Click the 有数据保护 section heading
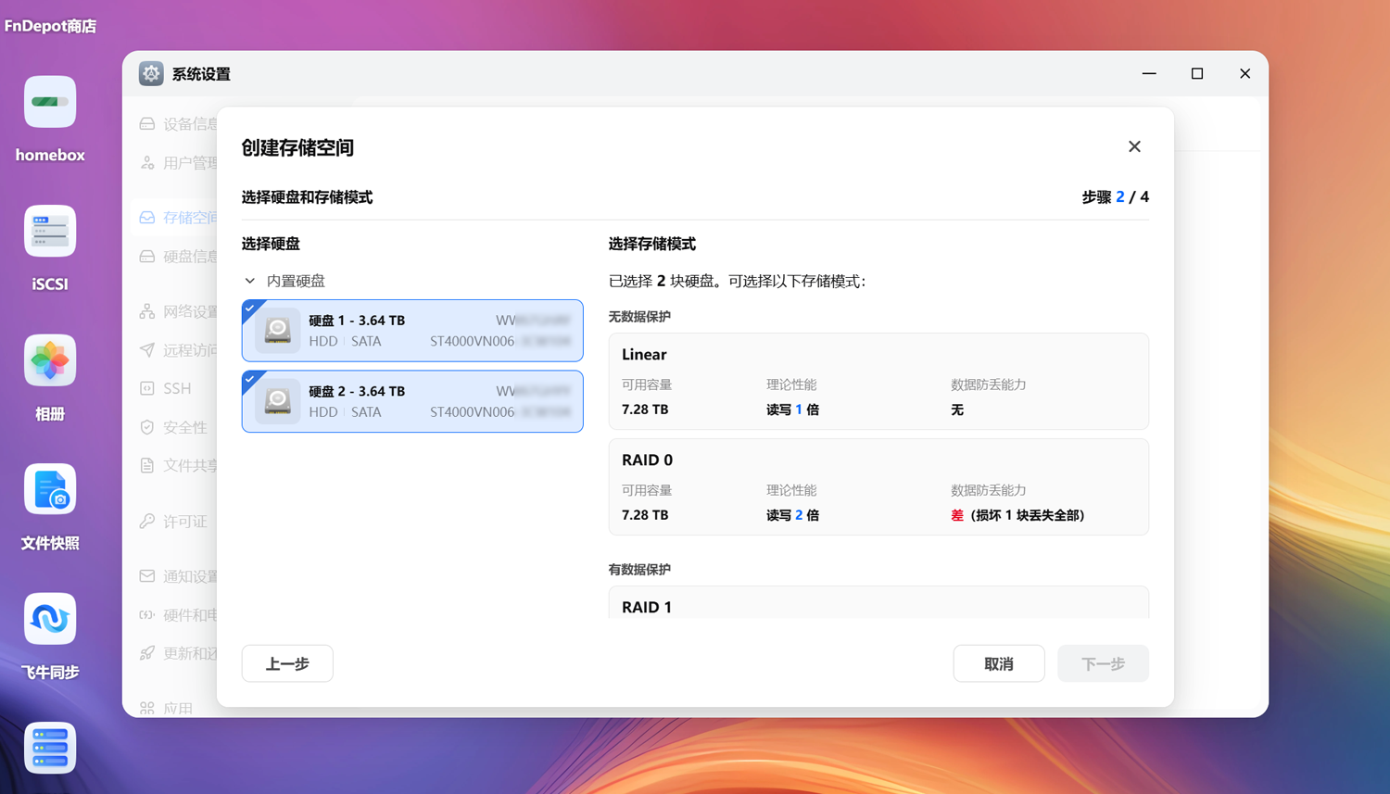This screenshot has width=1390, height=794. click(639, 570)
